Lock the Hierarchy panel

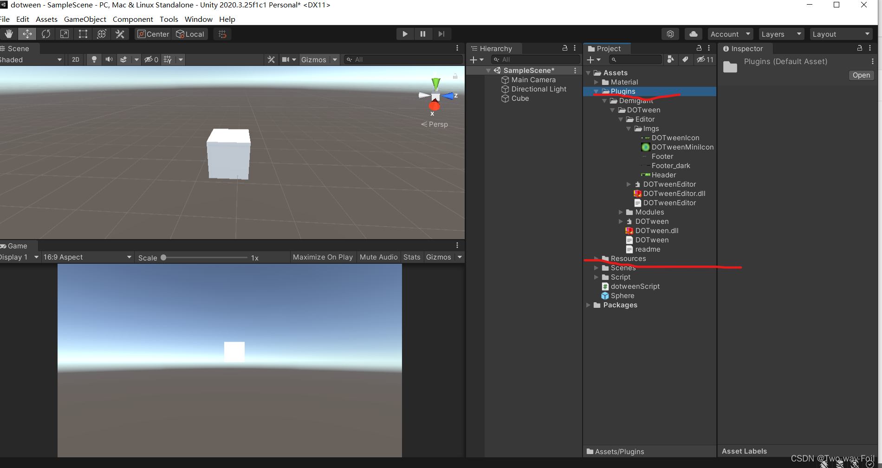(x=565, y=48)
